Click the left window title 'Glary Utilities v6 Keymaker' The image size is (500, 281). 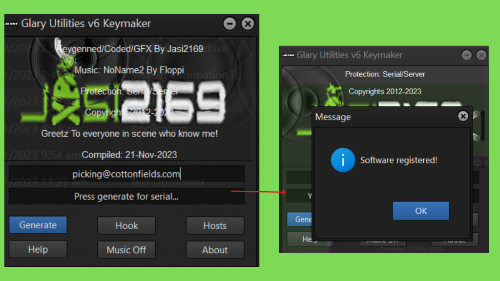pos(86,23)
